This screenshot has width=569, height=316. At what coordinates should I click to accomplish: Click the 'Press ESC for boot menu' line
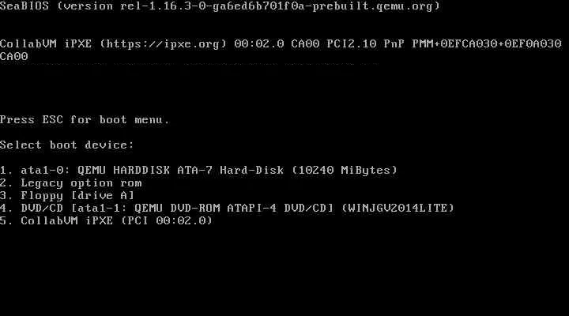[85, 120]
